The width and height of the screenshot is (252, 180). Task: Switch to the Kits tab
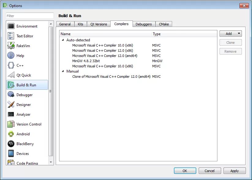[81, 24]
